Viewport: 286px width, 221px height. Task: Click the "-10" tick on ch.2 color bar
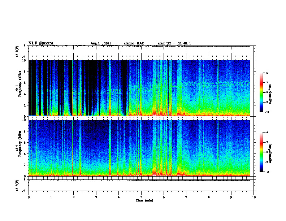tap(267, 172)
